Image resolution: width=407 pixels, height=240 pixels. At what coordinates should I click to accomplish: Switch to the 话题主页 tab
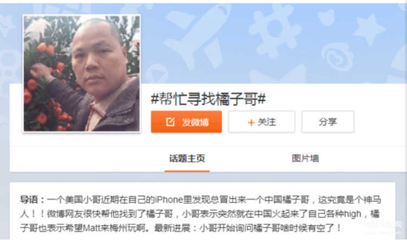point(187,158)
